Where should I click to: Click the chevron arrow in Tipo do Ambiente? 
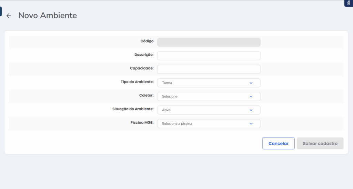251,83
